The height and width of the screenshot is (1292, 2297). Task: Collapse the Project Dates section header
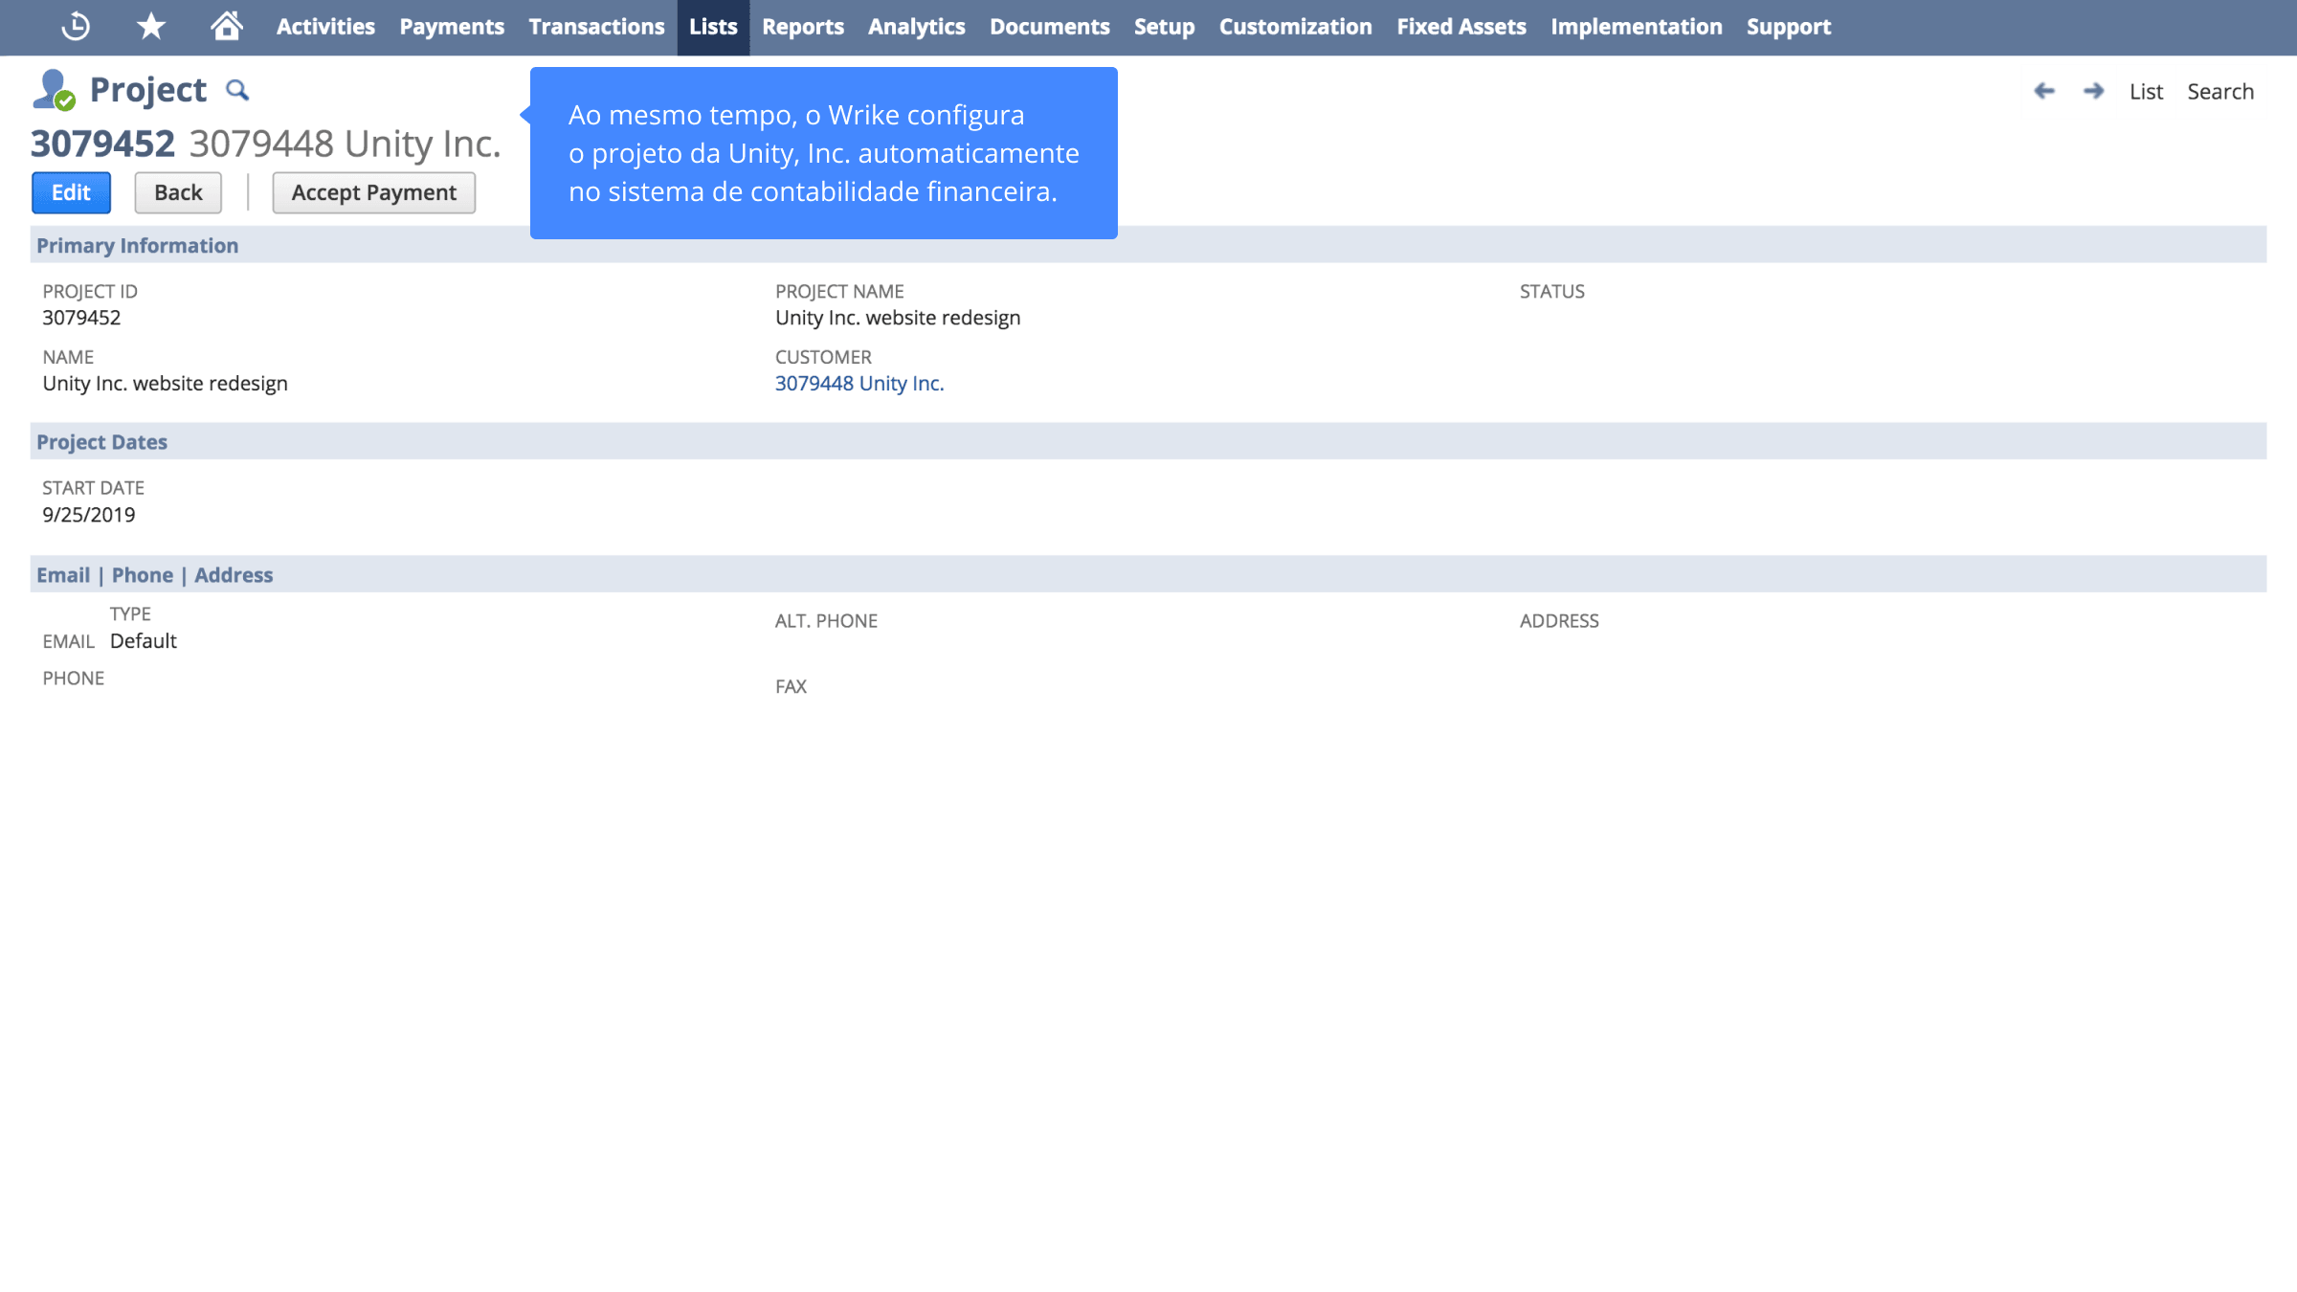click(1148, 441)
